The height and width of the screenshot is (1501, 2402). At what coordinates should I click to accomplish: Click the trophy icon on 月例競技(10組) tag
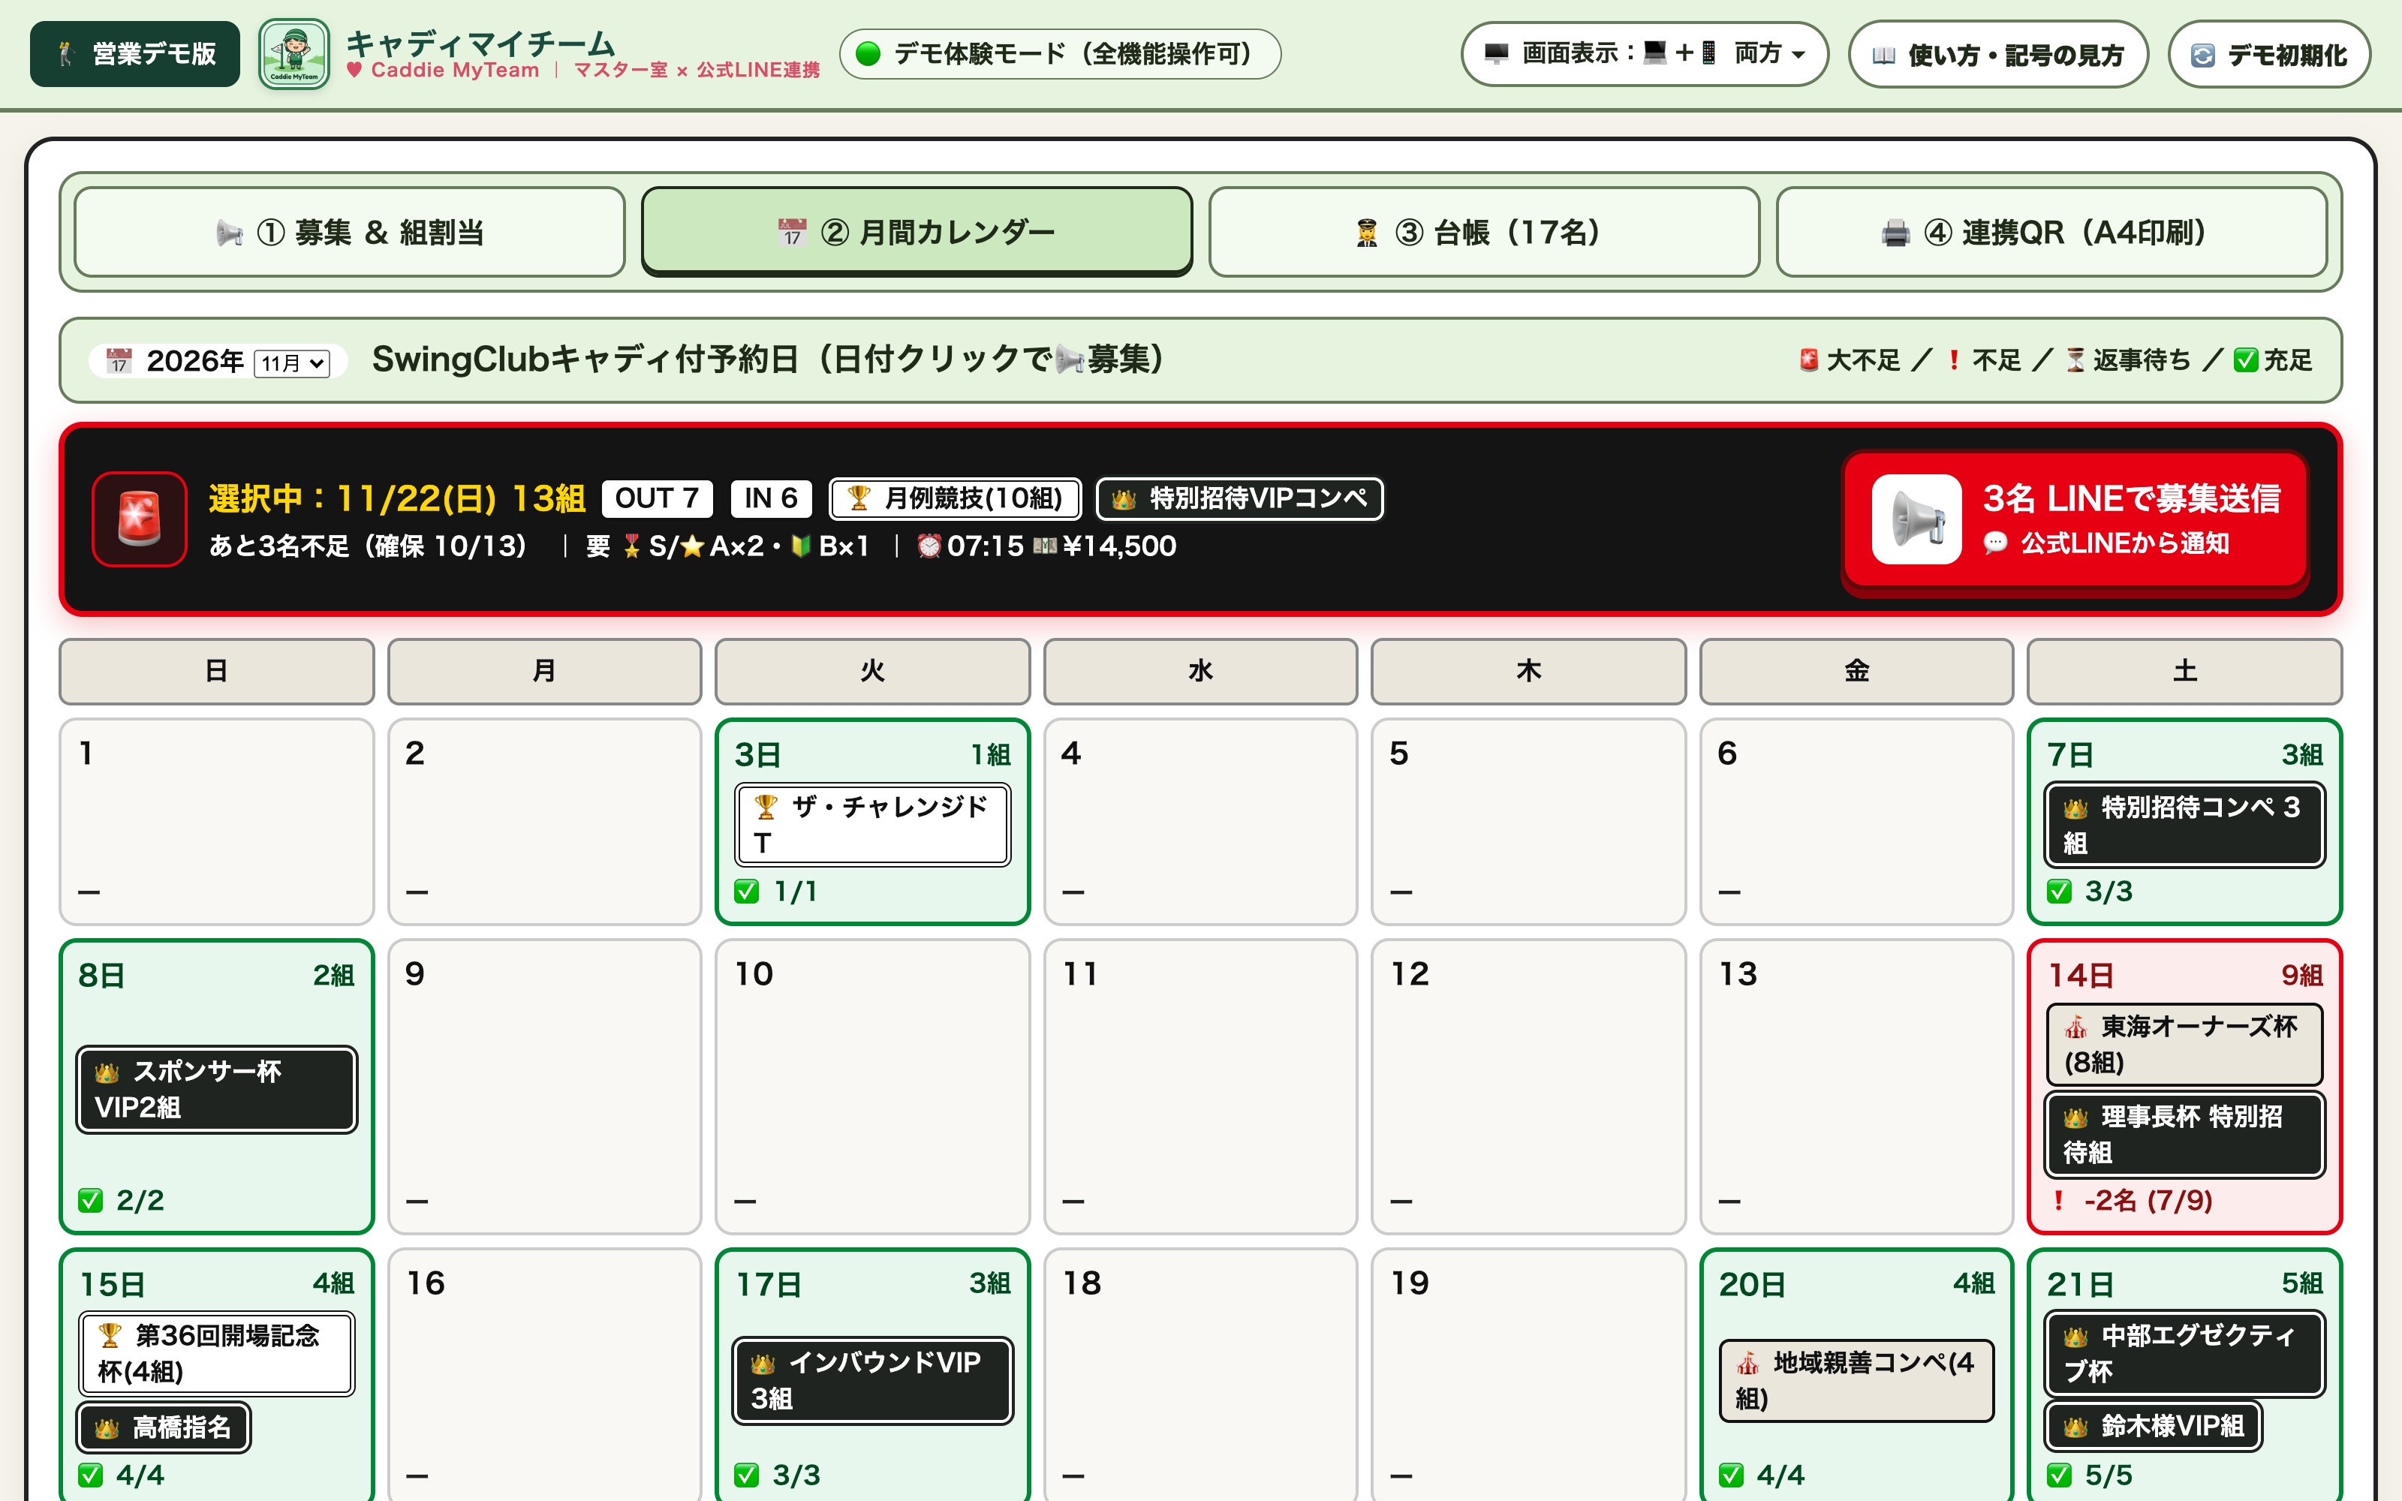(x=859, y=499)
